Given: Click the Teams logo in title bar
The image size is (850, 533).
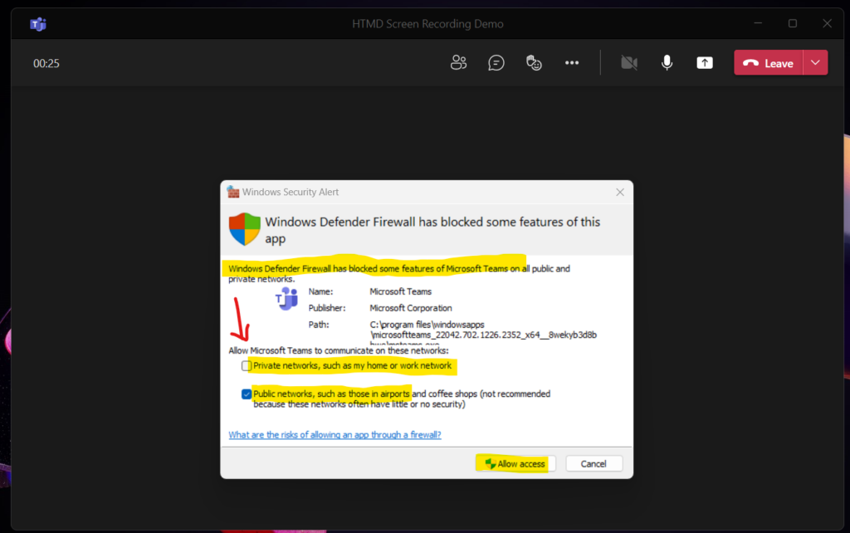Looking at the screenshot, I should (38, 24).
